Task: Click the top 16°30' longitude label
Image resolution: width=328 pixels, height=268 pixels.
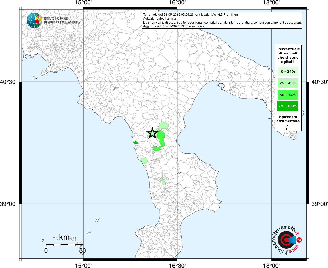Action: coord(177,3)
